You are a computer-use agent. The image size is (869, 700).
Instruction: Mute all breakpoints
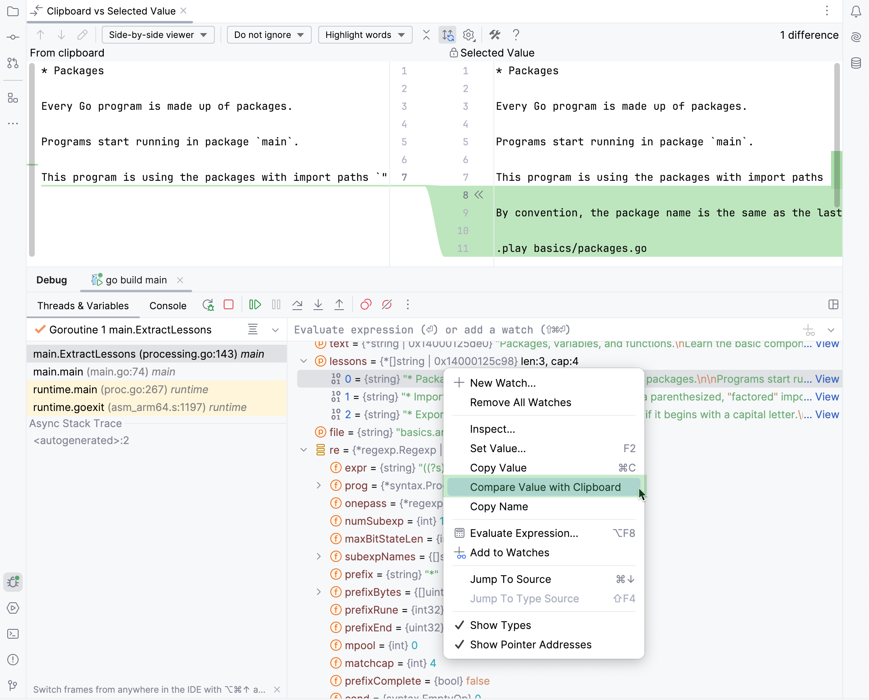386,305
